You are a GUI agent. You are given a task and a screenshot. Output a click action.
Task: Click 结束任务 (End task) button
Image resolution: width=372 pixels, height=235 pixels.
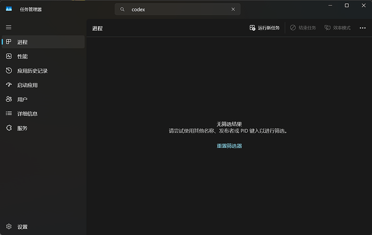click(303, 27)
